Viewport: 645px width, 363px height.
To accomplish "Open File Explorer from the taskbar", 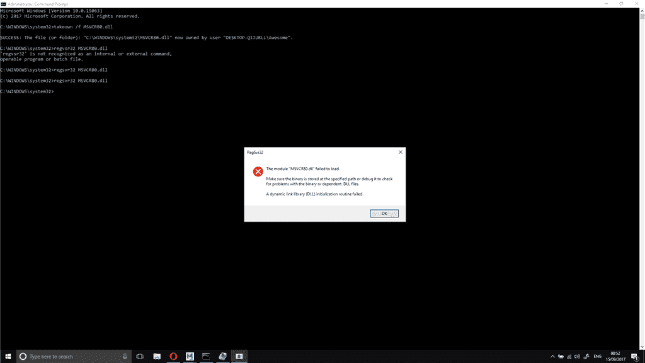I will coord(157,357).
